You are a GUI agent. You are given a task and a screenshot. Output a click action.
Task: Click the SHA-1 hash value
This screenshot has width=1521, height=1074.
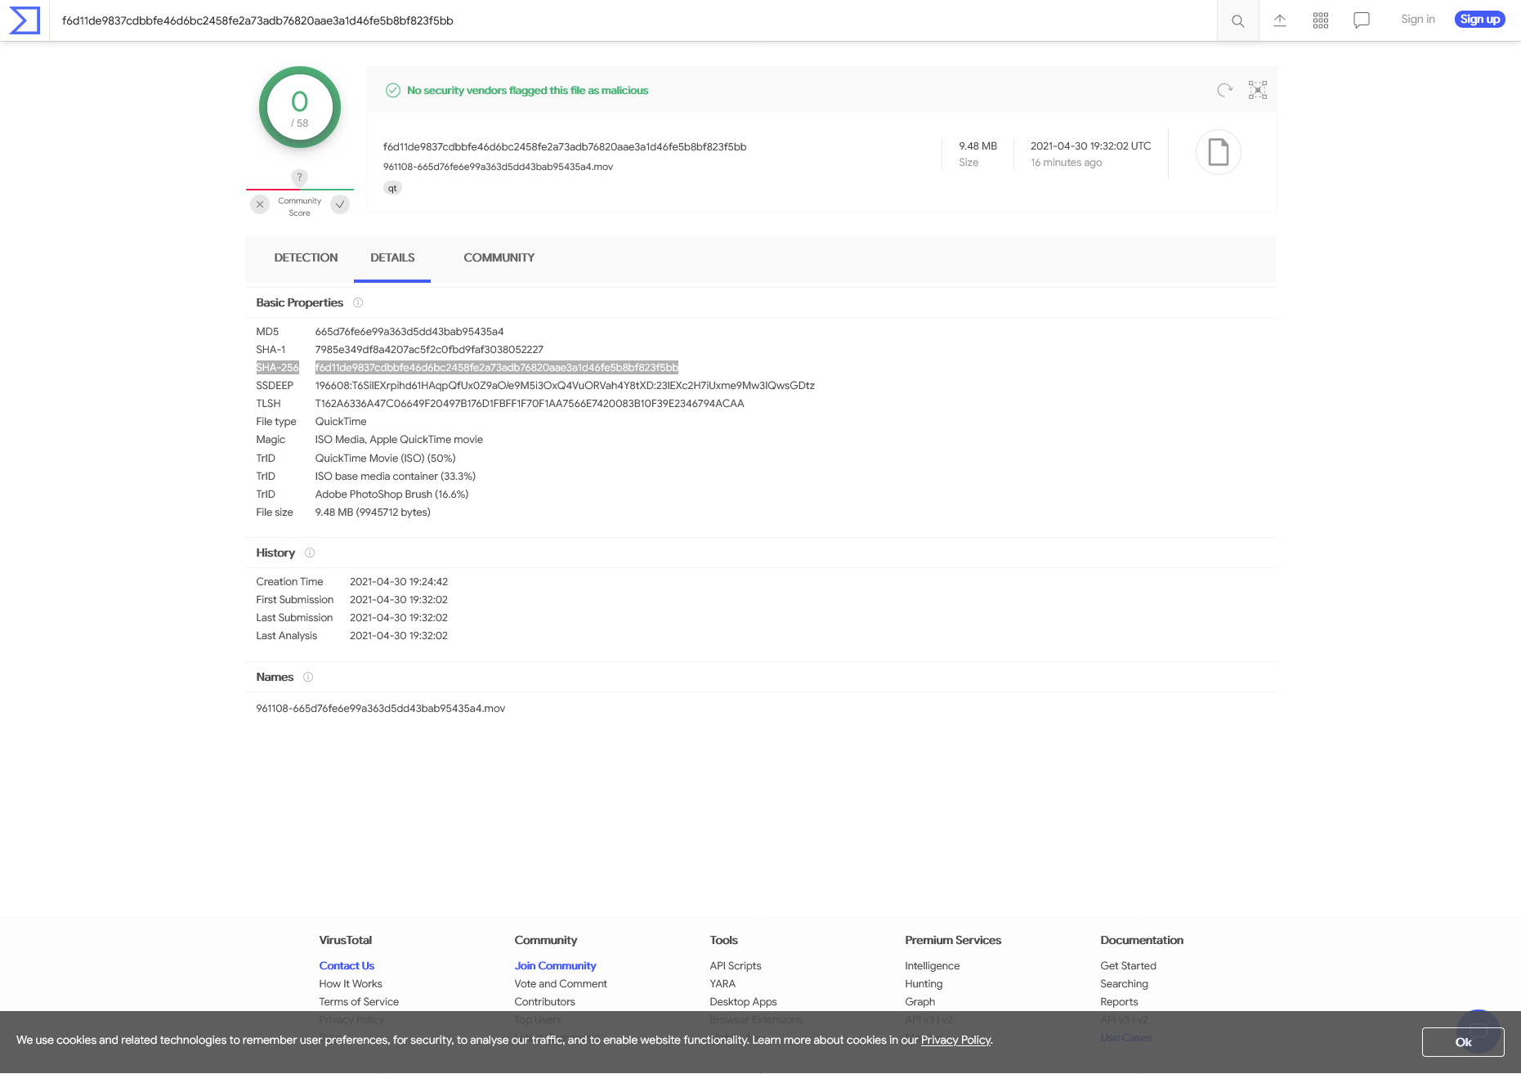[x=429, y=349]
